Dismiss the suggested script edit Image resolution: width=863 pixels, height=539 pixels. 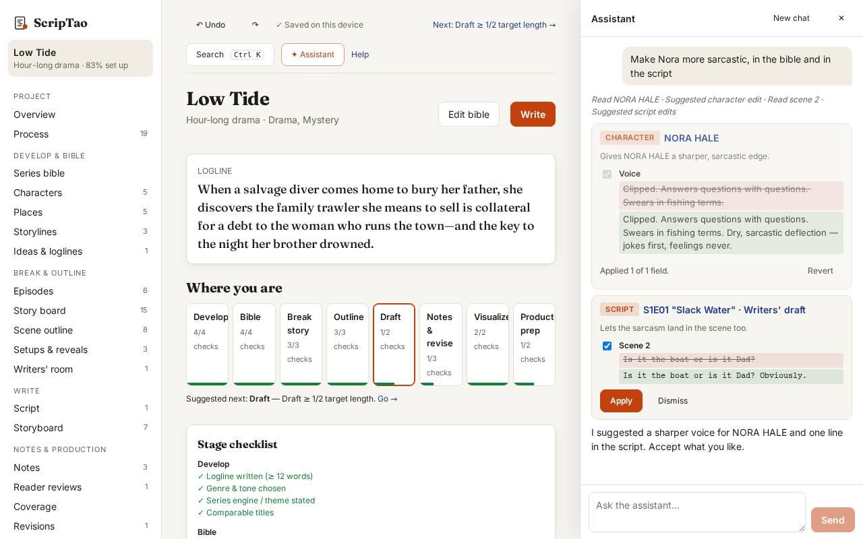point(673,401)
